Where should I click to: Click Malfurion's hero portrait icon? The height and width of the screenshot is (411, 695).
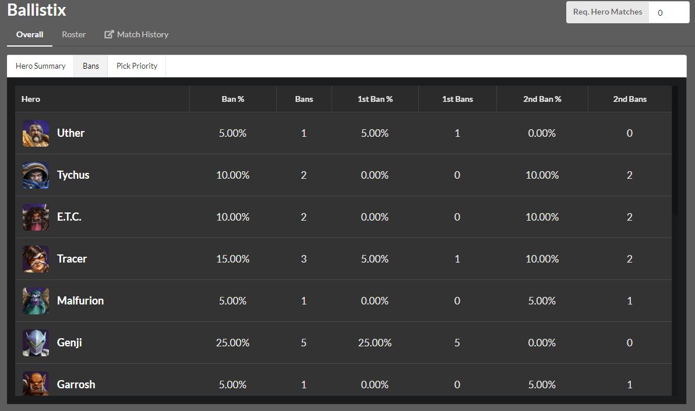pyautogui.click(x=36, y=301)
